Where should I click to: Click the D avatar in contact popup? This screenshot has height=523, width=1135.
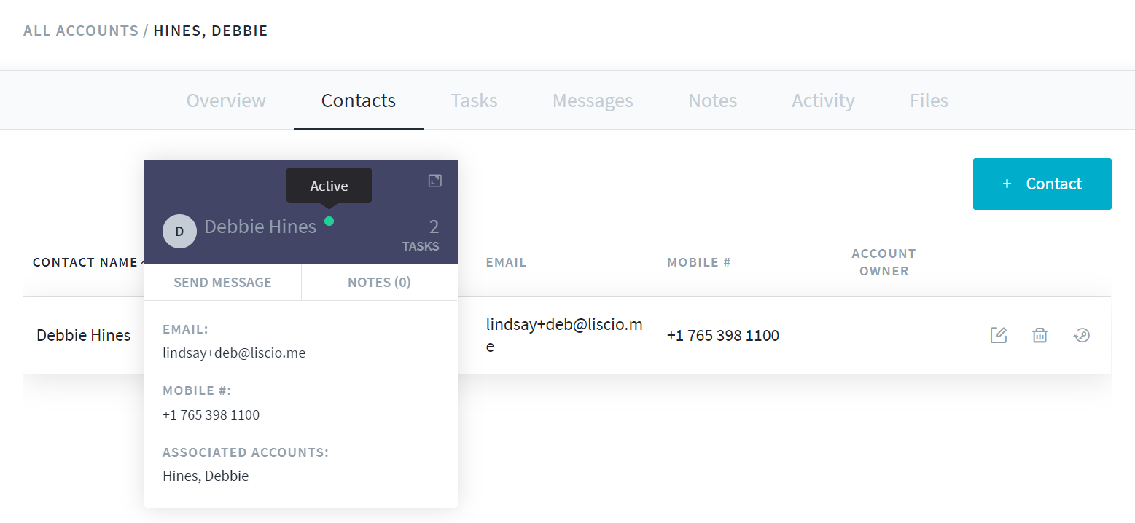click(x=179, y=231)
